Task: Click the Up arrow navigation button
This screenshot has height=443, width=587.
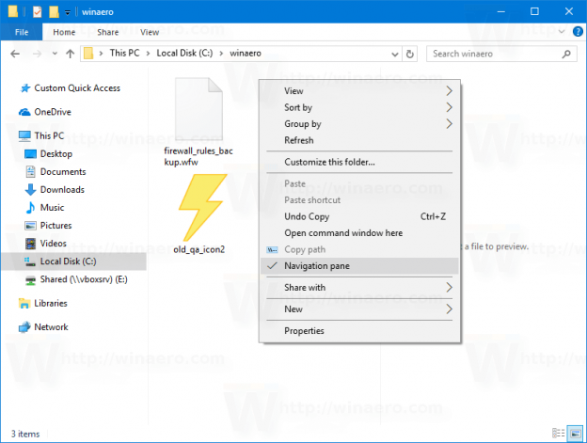Action: click(x=70, y=54)
